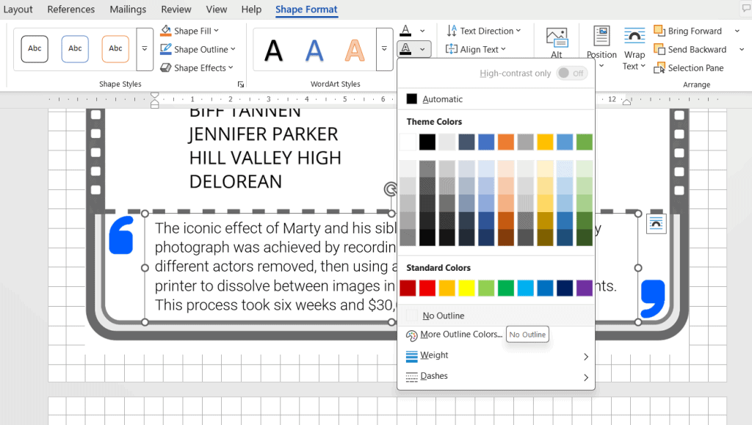
Task: Open the Review tab
Action: pyautogui.click(x=176, y=9)
